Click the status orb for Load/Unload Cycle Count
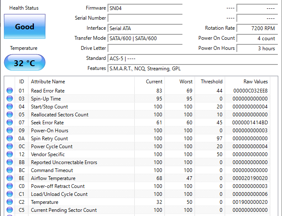This screenshot has height=216, width=282. point(10,194)
